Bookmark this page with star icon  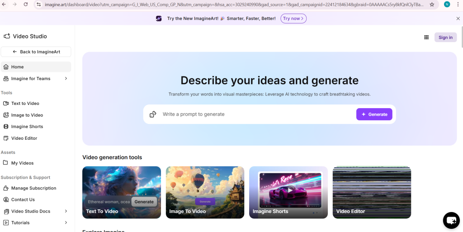click(x=432, y=5)
